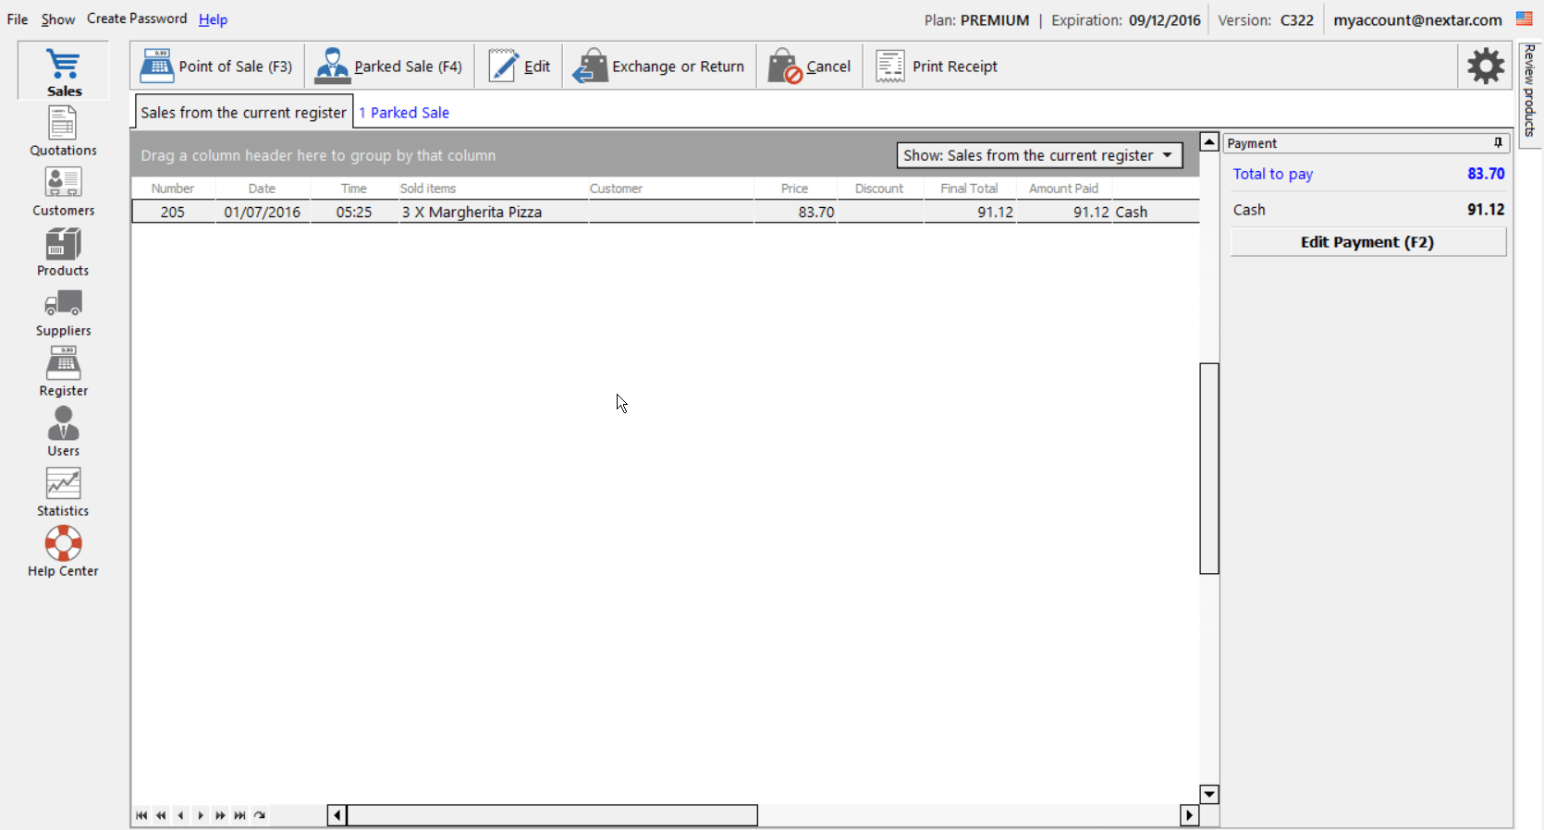Start a new Point of Sale (F3)
The width and height of the screenshot is (1544, 830).
(216, 67)
